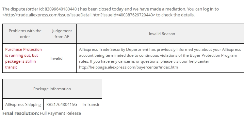The height and width of the screenshot is (121, 244).
Task: Click the 'Invalid Reason' column header
Action: (x=162, y=33)
